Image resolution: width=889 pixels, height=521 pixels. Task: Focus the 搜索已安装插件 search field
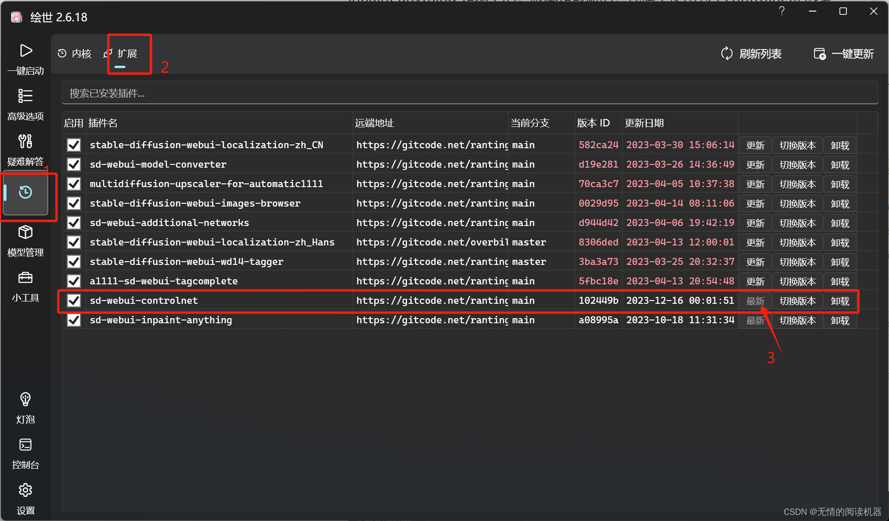470,94
